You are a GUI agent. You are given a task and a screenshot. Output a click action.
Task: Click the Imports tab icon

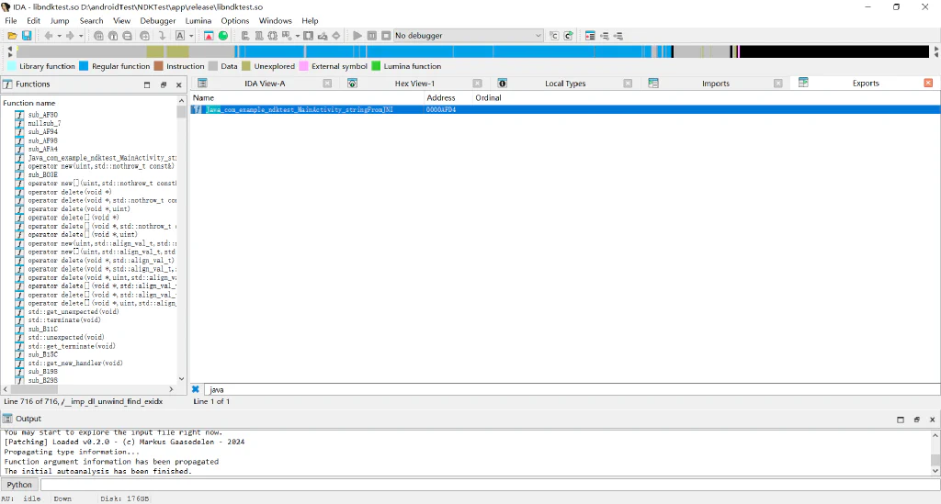coord(653,84)
